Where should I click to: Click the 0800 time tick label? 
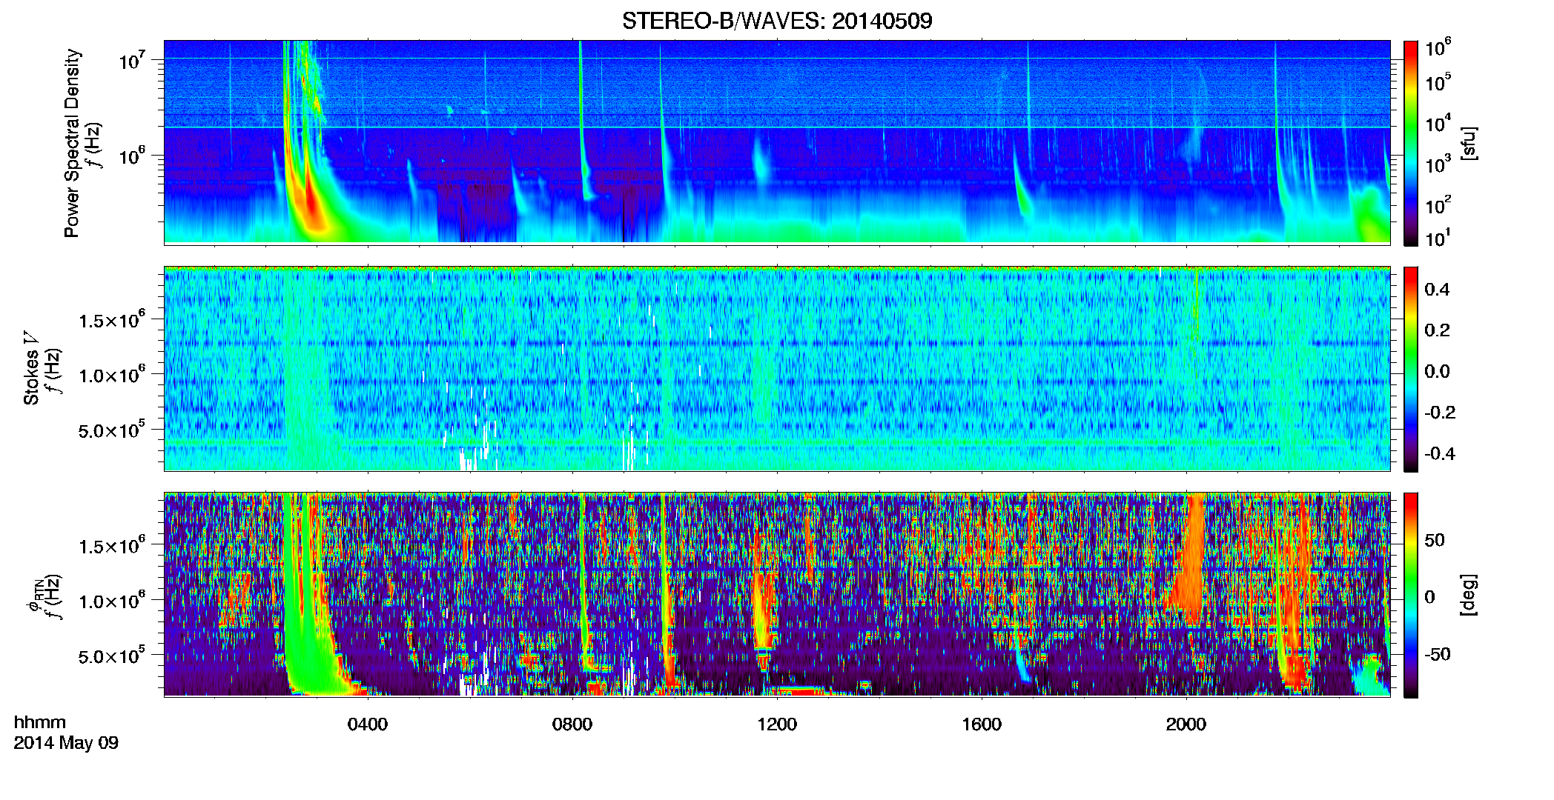click(x=572, y=724)
